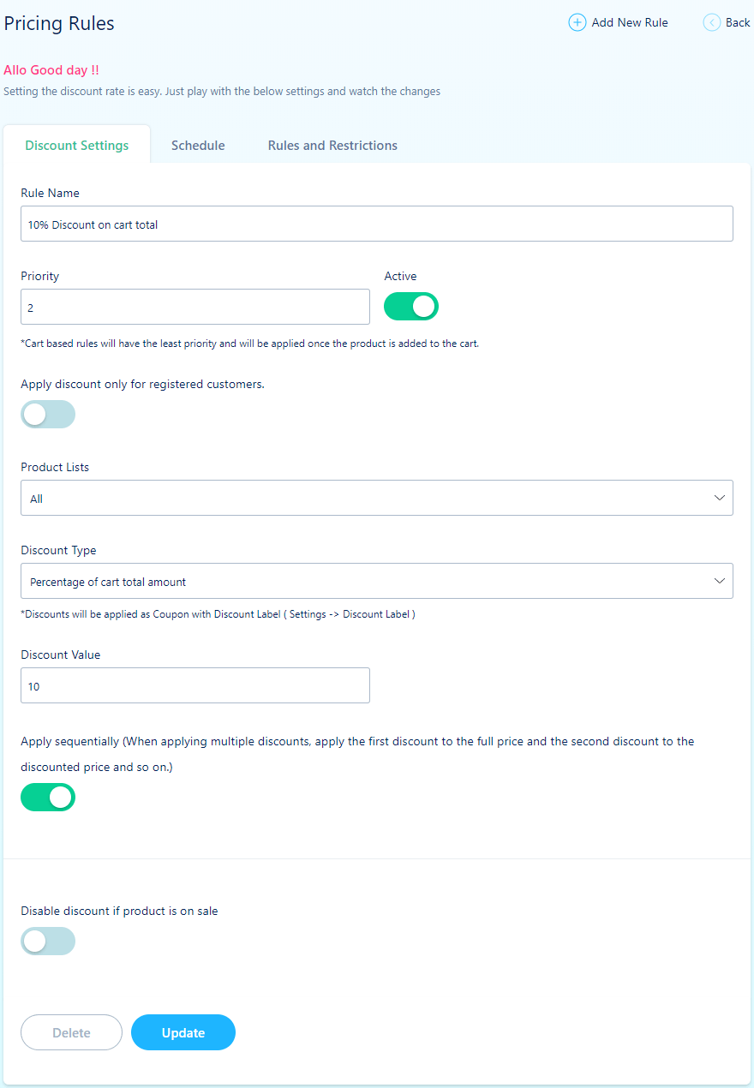The width and height of the screenshot is (754, 1088).
Task: Turn off Apply sequentially switch
Action: coord(48,798)
